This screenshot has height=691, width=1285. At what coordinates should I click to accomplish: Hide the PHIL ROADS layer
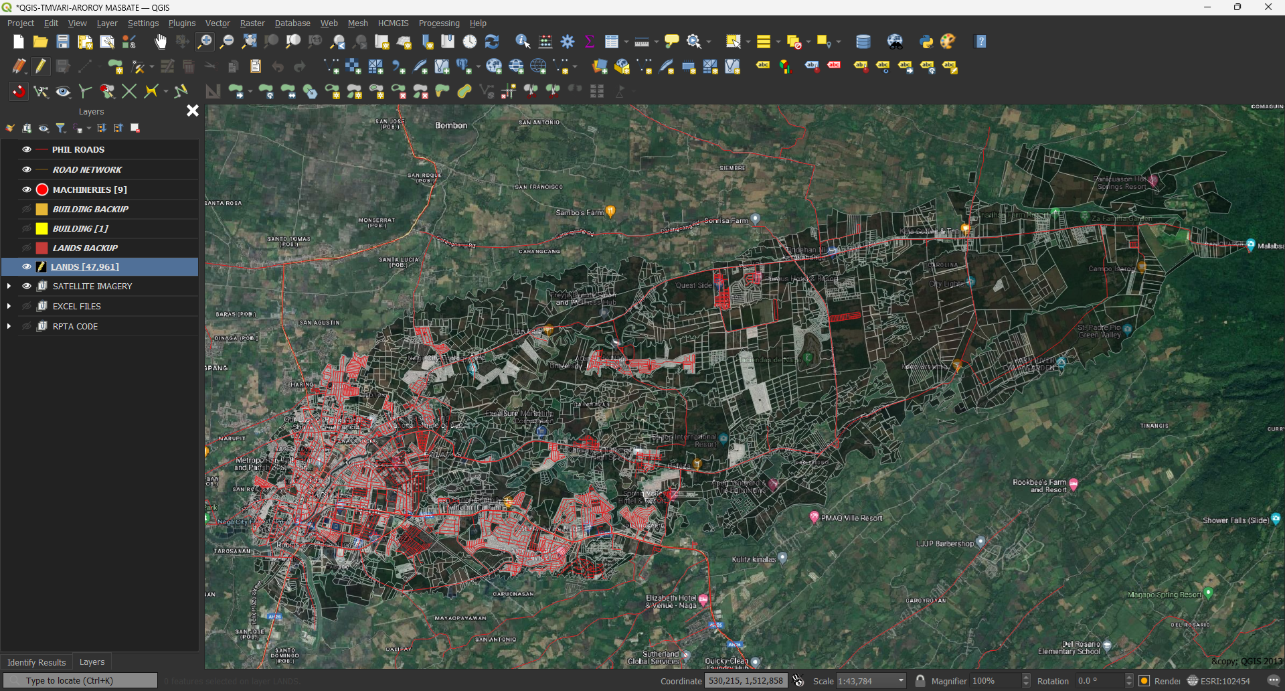tap(27, 149)
